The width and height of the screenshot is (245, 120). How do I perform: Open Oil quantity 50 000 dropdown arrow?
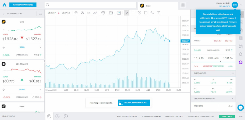click(40, 89)
